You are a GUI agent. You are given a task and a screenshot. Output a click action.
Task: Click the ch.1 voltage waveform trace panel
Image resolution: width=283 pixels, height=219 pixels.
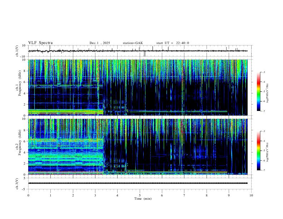pos(140,51)
